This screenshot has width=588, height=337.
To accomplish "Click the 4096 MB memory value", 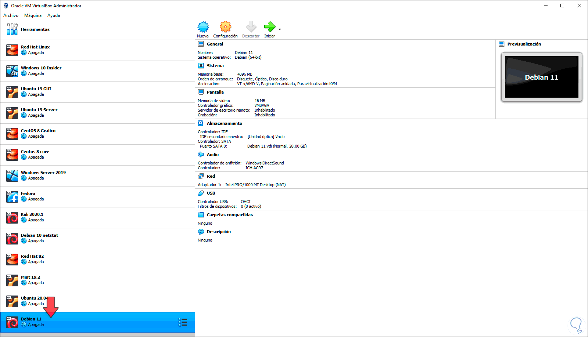I will coord(245,74).
